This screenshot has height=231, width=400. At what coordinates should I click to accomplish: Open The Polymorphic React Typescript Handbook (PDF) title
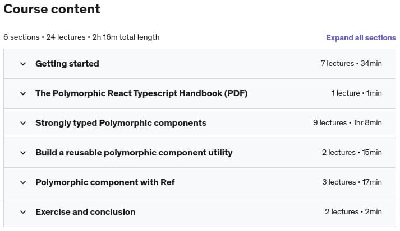[x=141, y=93]
